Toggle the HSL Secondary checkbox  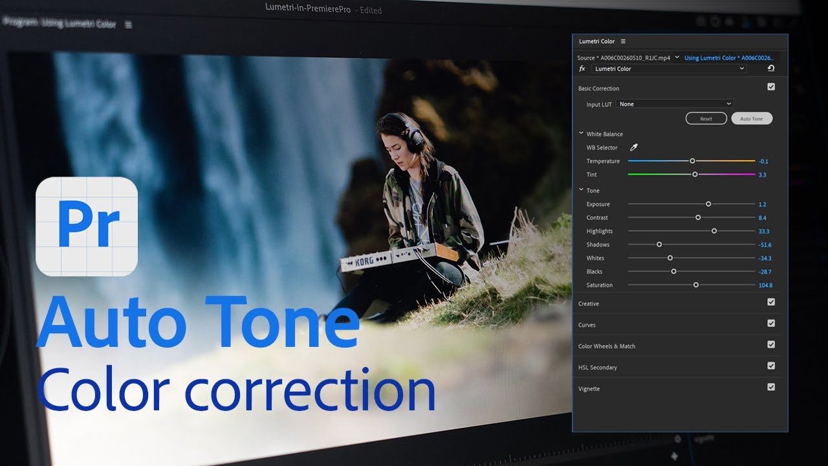pyautogui.click(x=771, y=366)
